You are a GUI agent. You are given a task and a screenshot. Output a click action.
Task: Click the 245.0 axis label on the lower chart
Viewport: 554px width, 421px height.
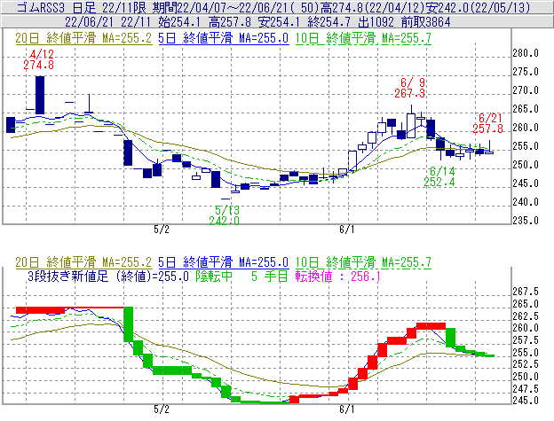(526, 401)
